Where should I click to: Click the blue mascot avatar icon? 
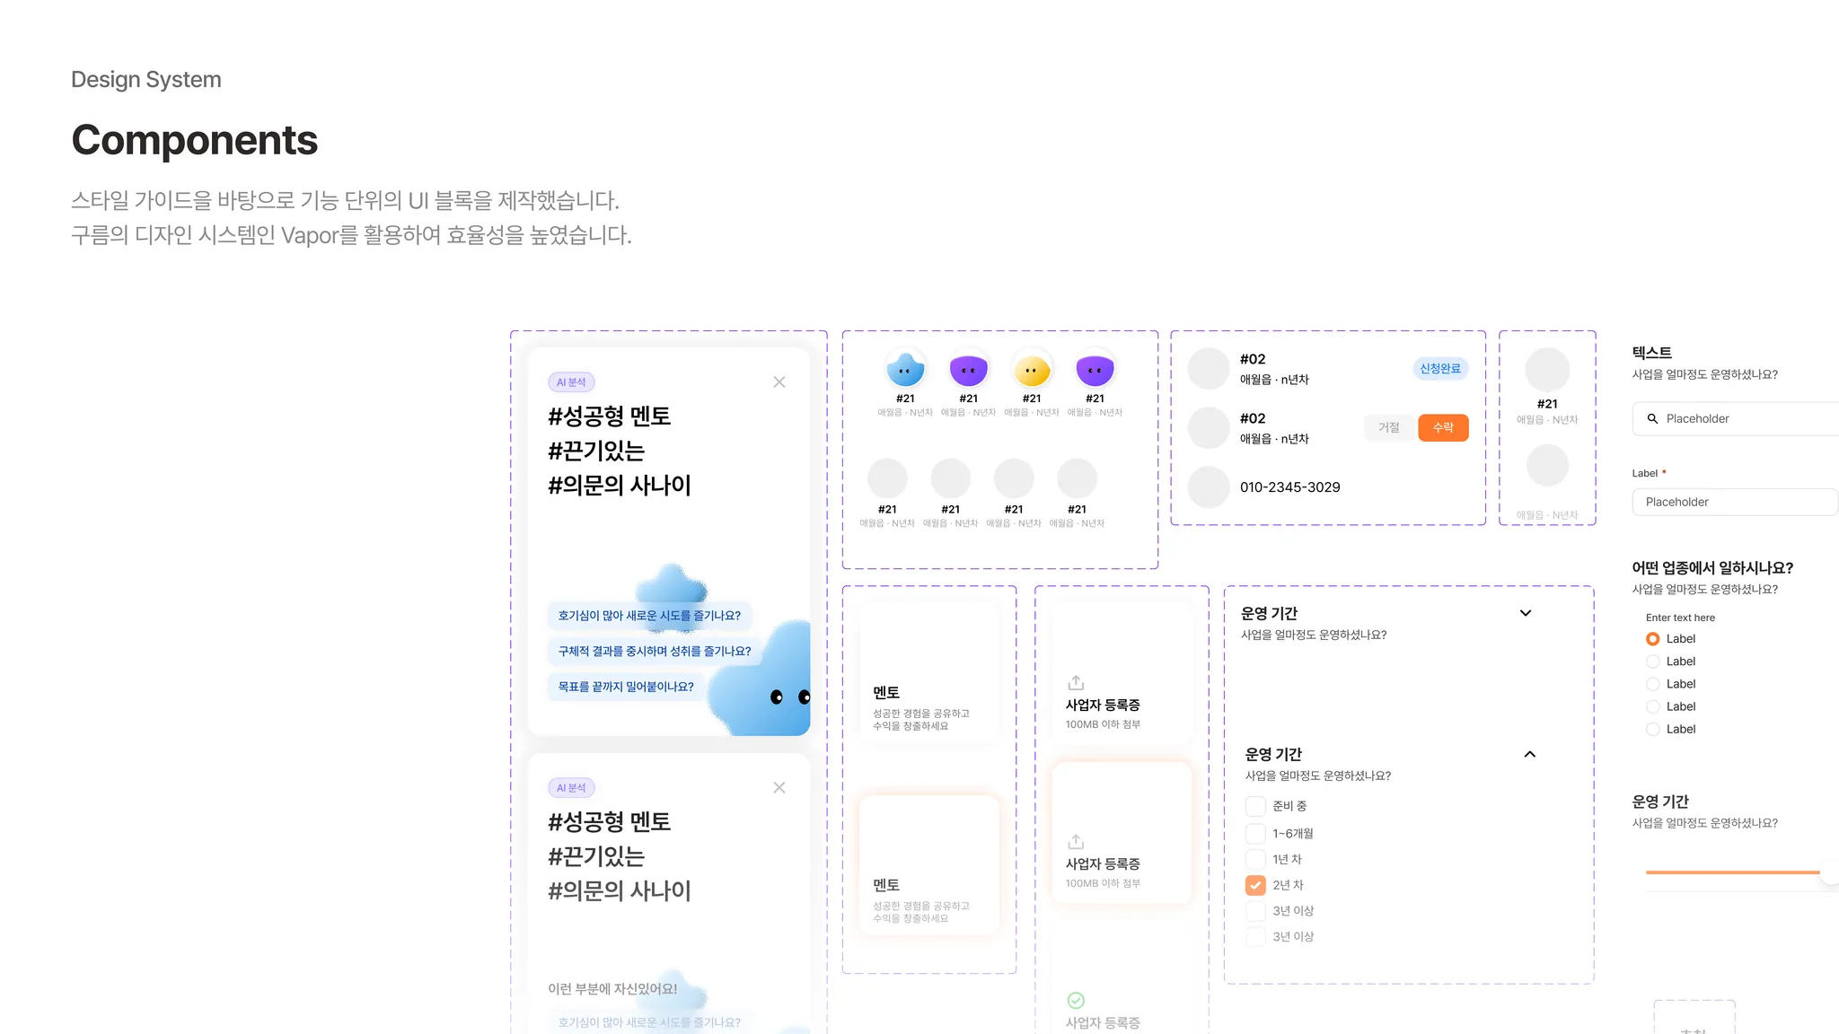(x=905, y=369)
